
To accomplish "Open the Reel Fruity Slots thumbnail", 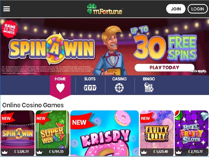I will pos(191,133).
